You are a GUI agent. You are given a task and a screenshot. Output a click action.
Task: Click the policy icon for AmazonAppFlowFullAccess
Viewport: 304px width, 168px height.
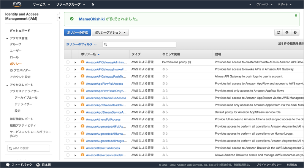click(x=82, y=83)
